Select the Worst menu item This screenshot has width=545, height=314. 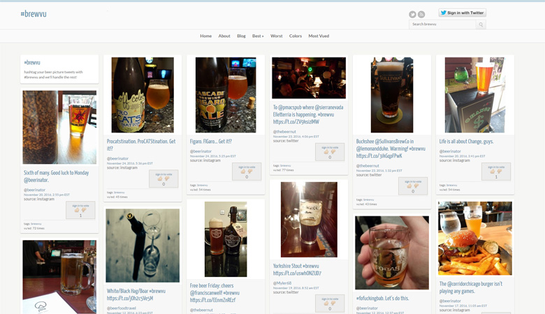click(x=277, y=36)
